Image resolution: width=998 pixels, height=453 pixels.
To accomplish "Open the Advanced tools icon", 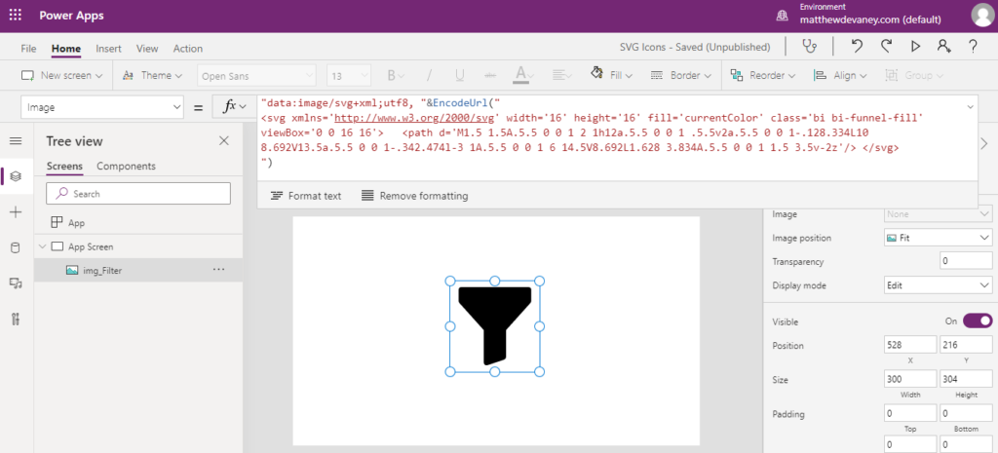I will (x=16, y=320).
